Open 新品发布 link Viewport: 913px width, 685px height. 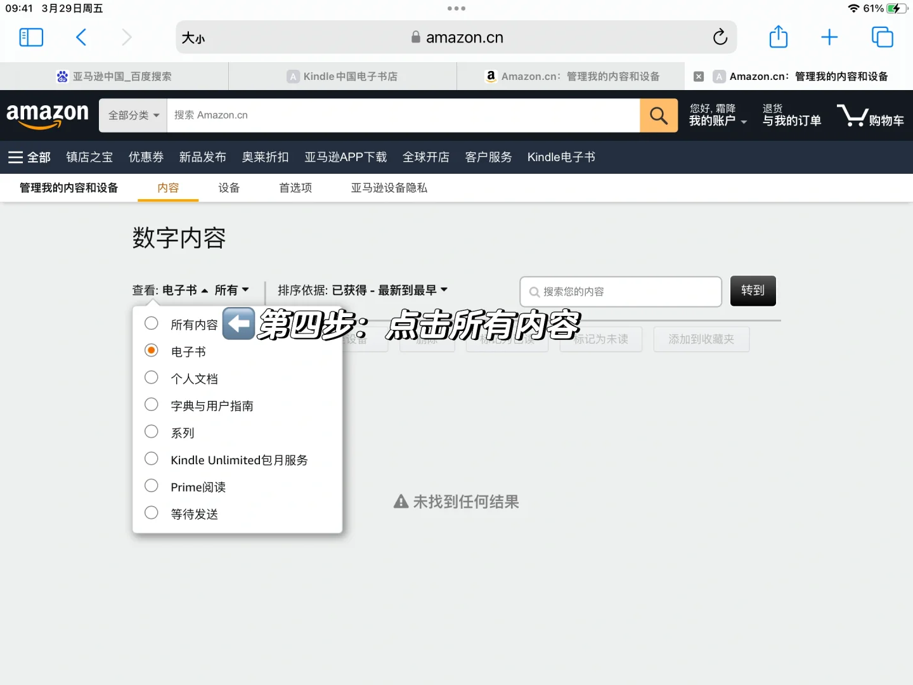pos(202,157)
